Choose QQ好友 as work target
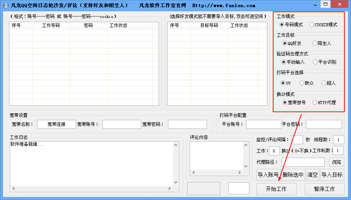 [x=292, y=43]
